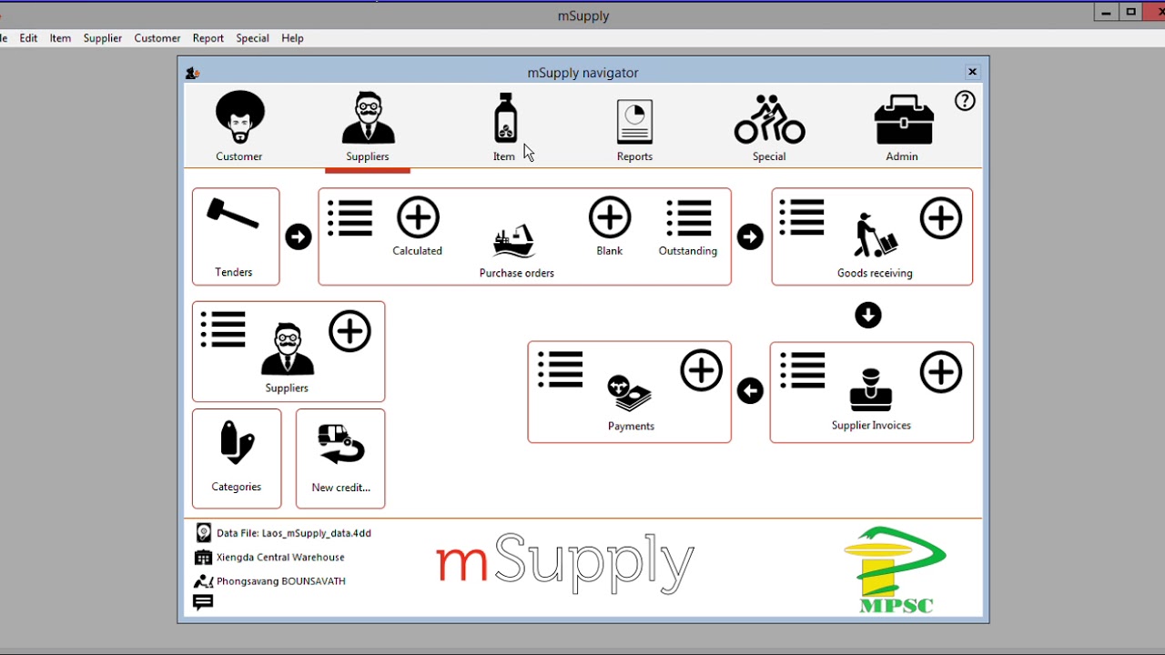Add a new goods receipt

tap(941, 218)
